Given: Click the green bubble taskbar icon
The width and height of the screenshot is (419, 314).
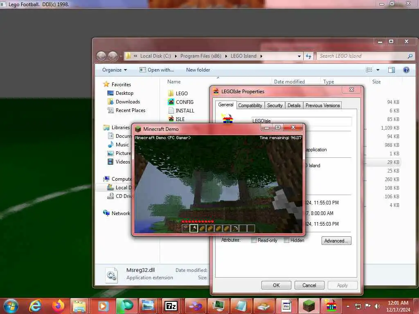Looking at the screenshot, I should point(126,306).
